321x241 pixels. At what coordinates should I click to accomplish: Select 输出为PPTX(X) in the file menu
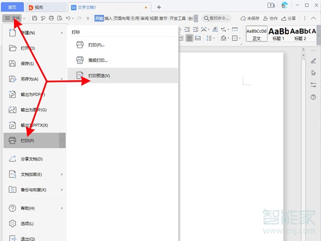click(x=35, y=125)
